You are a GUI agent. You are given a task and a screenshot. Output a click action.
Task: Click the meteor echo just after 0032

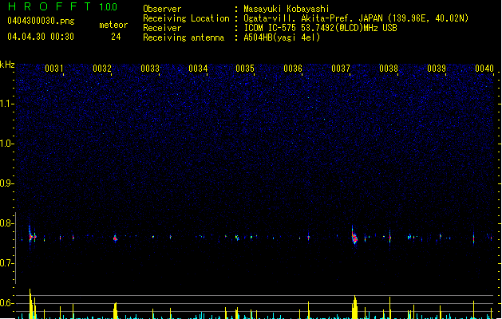click(x=115, y=238)
